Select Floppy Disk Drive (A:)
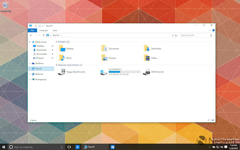The image size is (240, 150). tap(72, 72)
